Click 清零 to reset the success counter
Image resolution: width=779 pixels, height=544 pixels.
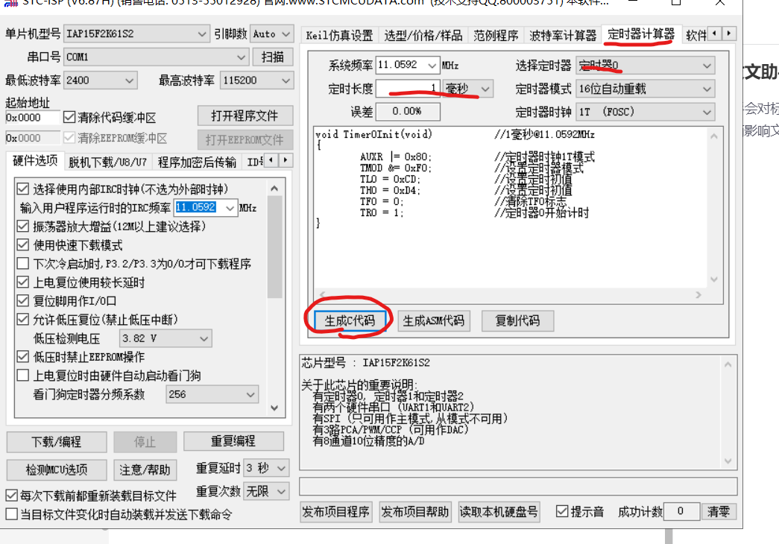(718, 511)
